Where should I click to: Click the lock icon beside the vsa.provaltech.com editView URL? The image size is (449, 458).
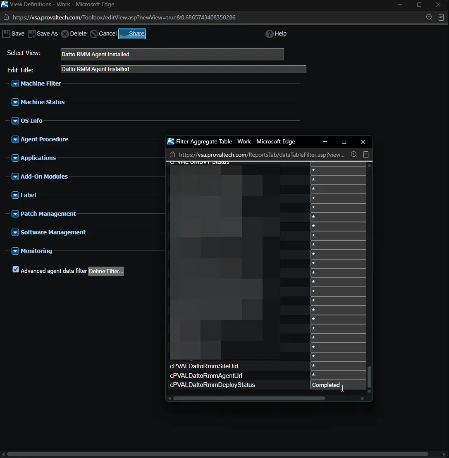[6, 17]
